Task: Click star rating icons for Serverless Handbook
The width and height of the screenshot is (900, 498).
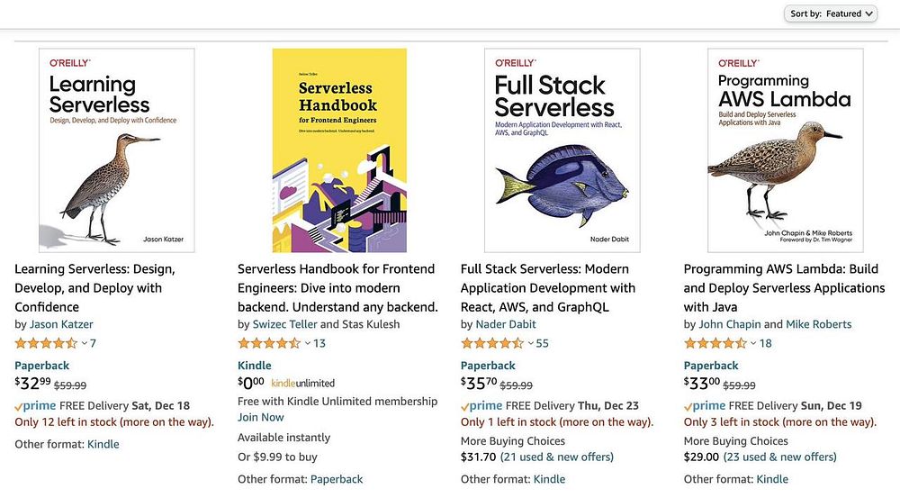Action: click(x=269, y=343)
